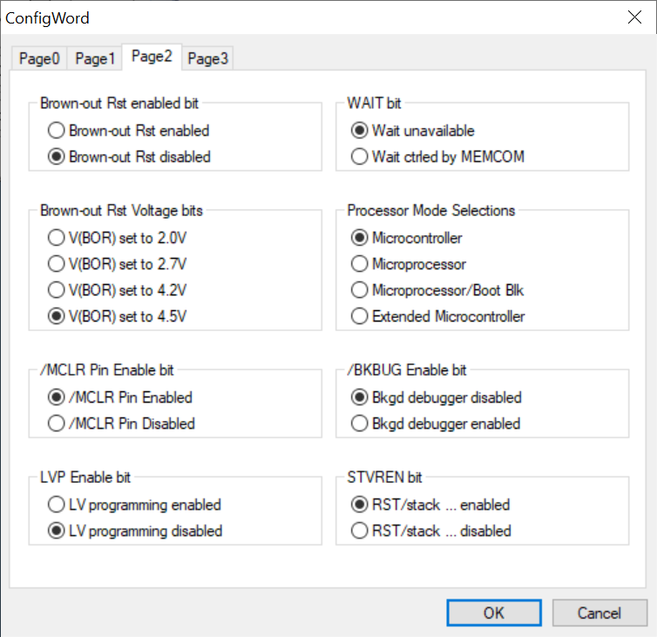This screenshot has height=637, width=657.
Task: Choose Wait ctrled by MEMCOM
Action: [437, 156]
